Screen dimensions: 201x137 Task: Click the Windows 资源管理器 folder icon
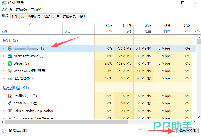tap(10, 71)
